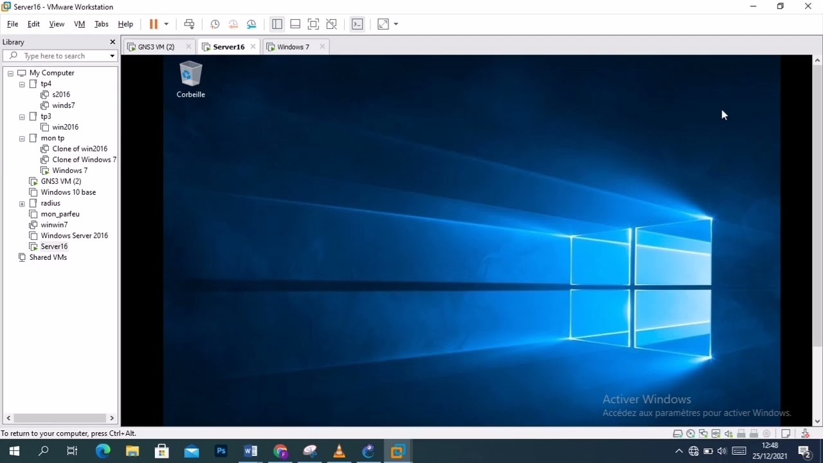The image size is (823, 463).
Task: Click the library search field
Action: tap(60, 56)
